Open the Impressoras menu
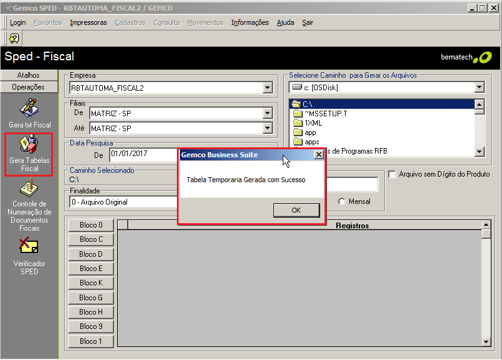Viewport: 502px width, 360px height. pos(88,22)
